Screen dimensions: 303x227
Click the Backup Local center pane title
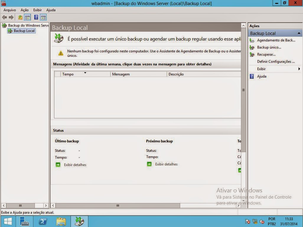70,28
